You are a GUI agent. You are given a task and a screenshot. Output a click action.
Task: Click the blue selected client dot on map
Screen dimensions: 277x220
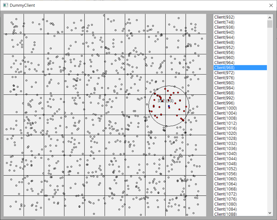tap(169, 106)
